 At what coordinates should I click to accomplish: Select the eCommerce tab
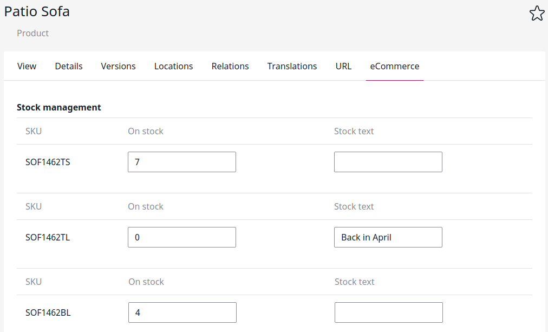394,66
